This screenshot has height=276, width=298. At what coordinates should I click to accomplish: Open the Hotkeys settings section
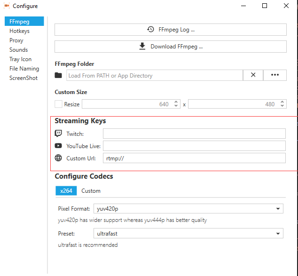coord(19,31)
